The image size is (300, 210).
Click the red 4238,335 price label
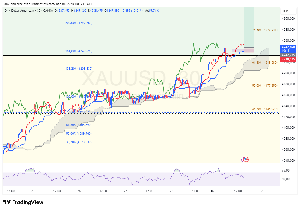tap(288, 59)
